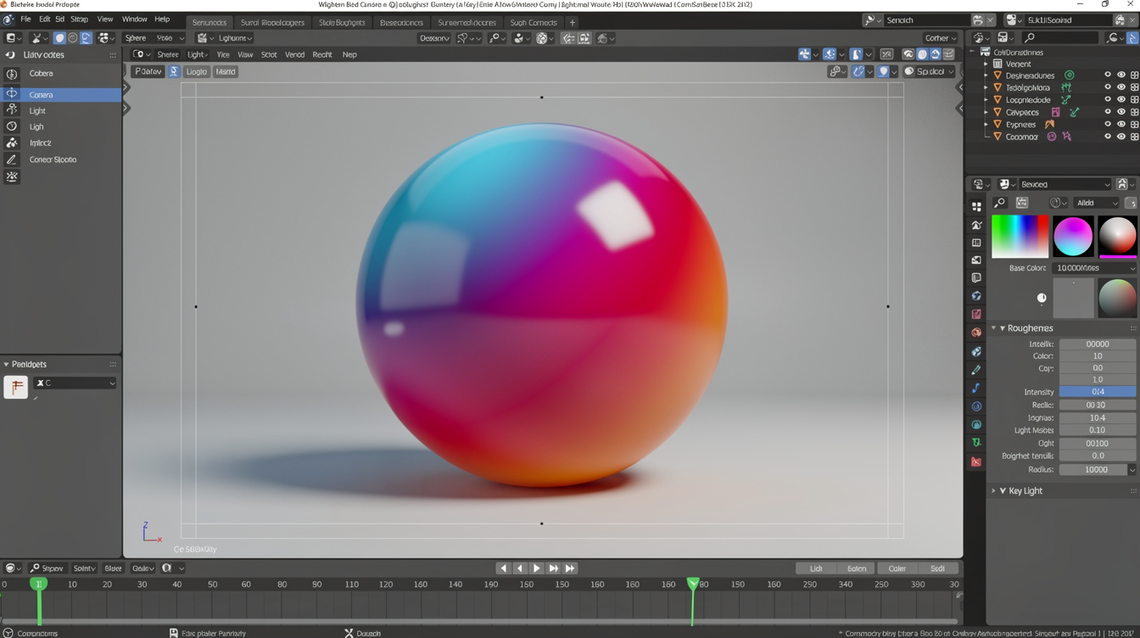The width and height of the screenshot is (1140, 638).
Task: Click the Cobera tool icon
Action: coord(12,74)
